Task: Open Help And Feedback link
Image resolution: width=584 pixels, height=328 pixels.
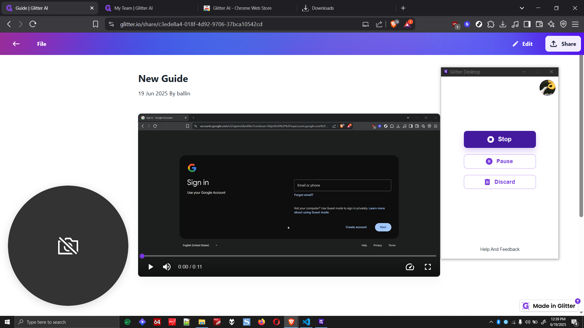Action: click(500, 249)
